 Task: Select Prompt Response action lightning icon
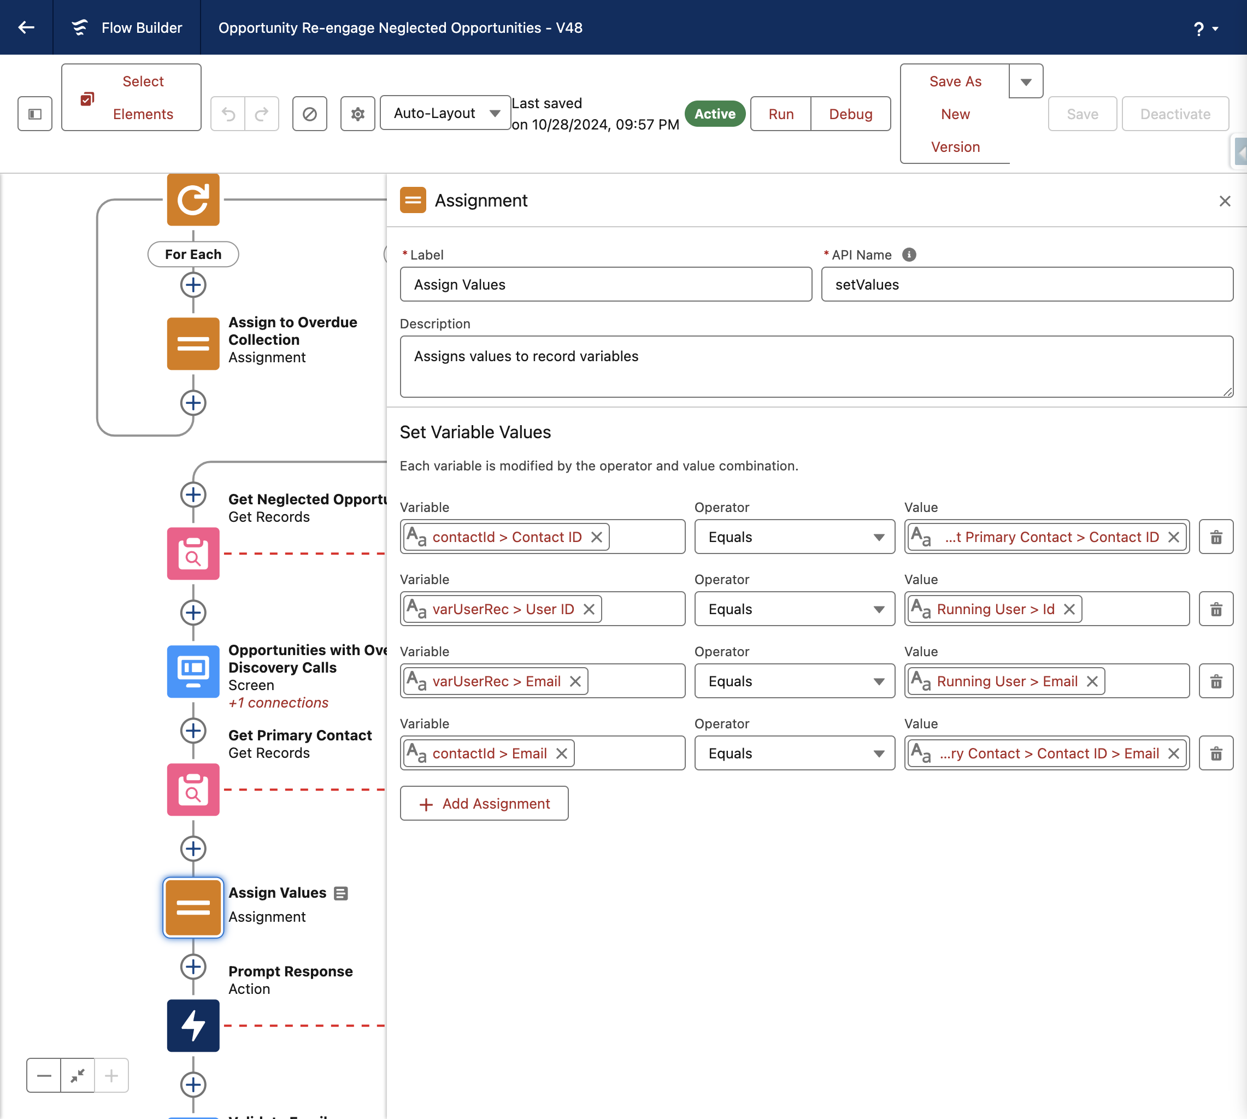coord(193,1026)
